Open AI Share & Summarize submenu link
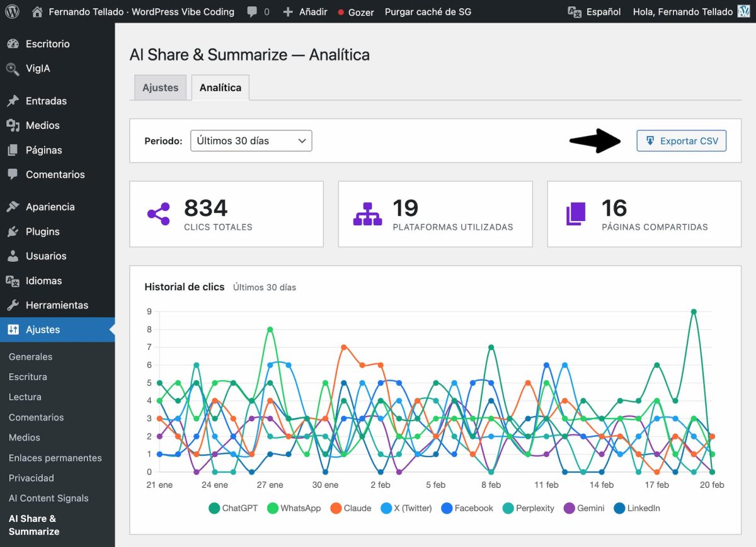 (x=34, y=525)
